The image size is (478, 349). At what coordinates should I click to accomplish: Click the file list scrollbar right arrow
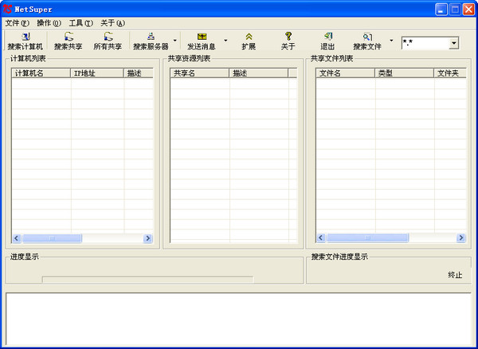click(460, 238)
